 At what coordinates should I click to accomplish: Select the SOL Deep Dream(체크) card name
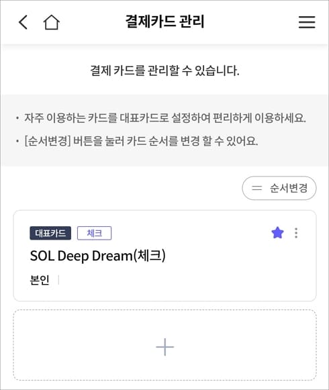(97, 256)
